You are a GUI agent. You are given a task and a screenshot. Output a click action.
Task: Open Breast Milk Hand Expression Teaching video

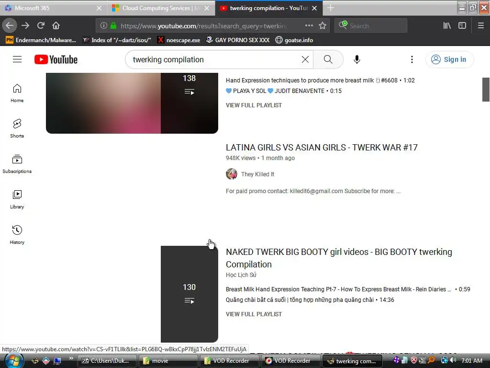pos(348,289)
